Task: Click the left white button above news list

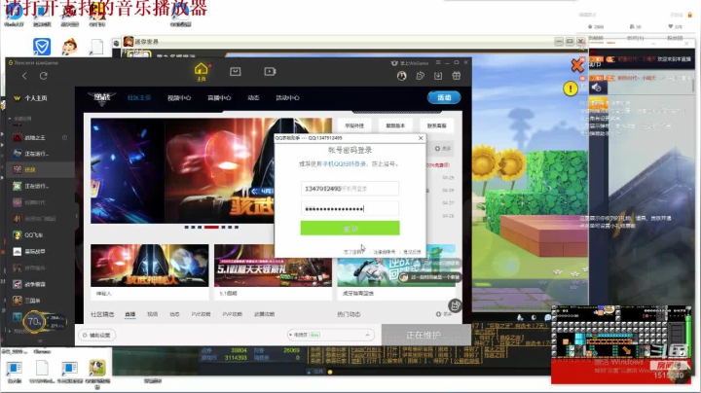Action: tap(354, 125)
